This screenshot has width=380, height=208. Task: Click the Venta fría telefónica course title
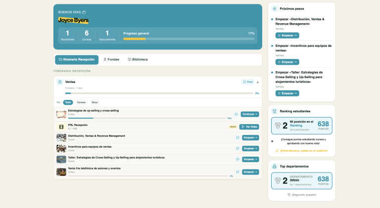94,168
